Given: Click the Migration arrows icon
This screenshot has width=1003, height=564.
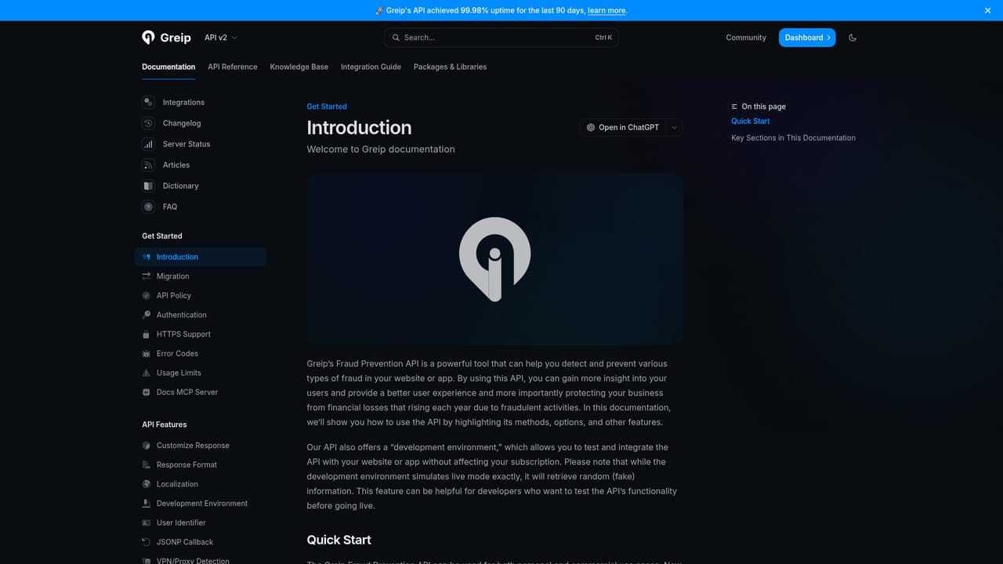Looking at the screenshot, I should tap(147, 277).
